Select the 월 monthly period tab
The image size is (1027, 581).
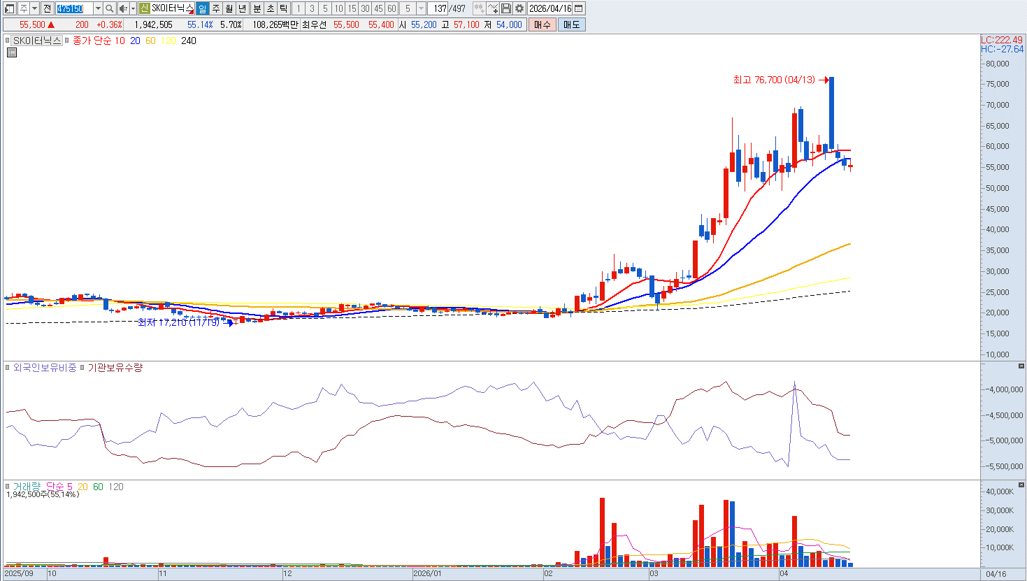229,8
